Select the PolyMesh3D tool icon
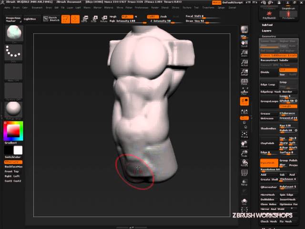The image size is (305, 229). coord(269,15)
